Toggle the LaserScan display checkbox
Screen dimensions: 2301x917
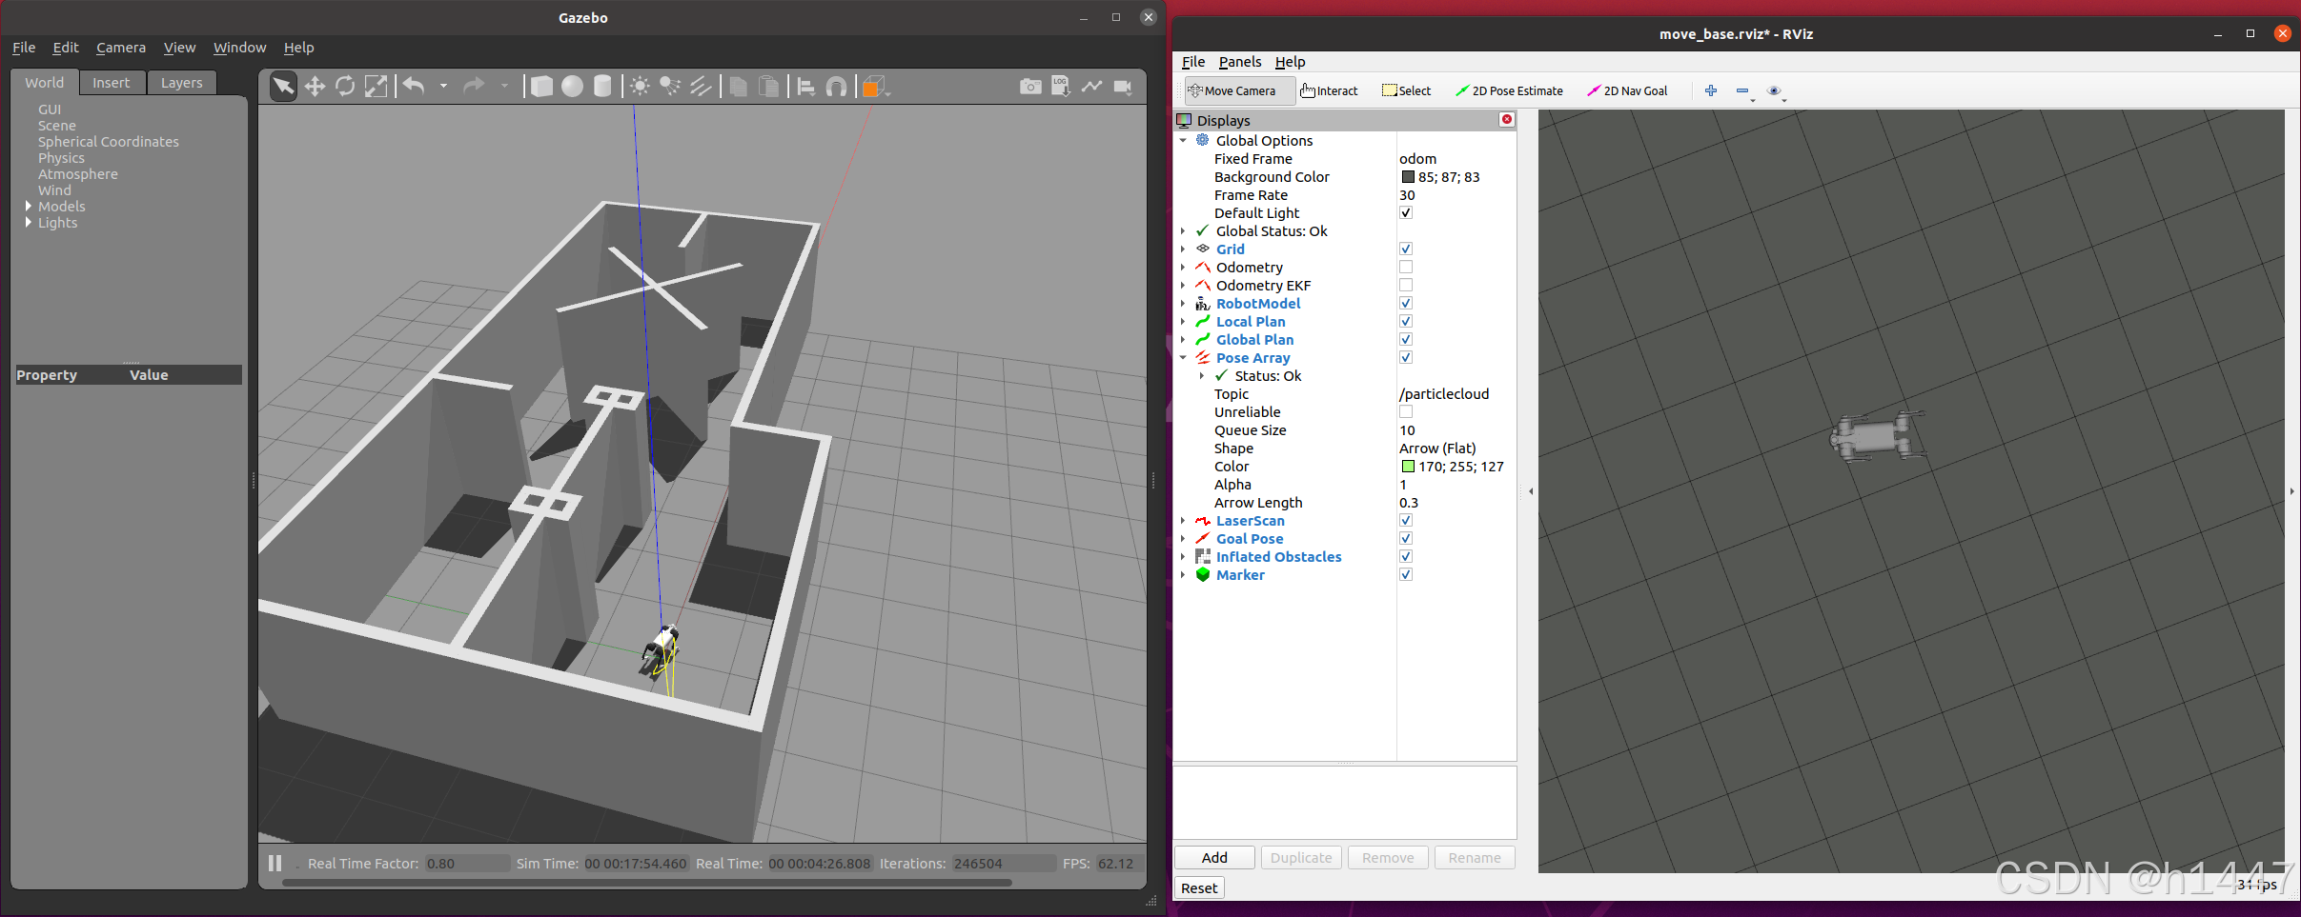(1406, 520)
